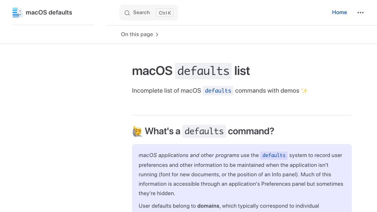Focus the Search input field
This screenshot has height=212, width=377.
click(x=148, y=13)
